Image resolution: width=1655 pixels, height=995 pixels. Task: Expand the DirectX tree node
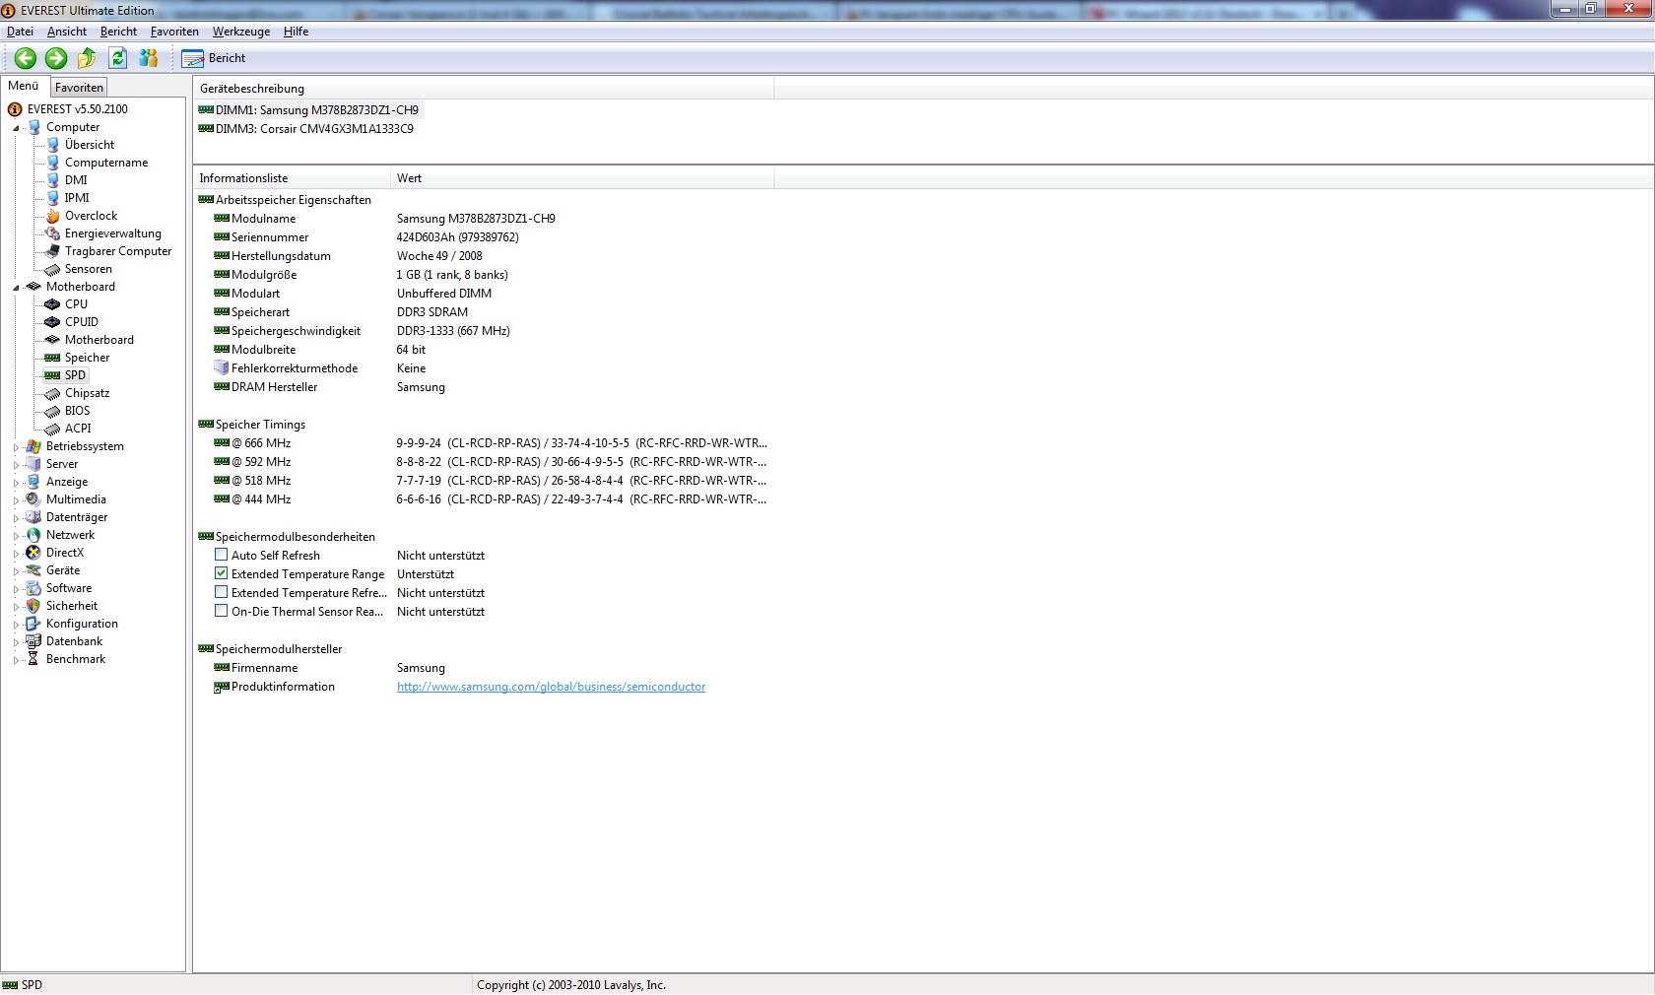tap(16, 554)
